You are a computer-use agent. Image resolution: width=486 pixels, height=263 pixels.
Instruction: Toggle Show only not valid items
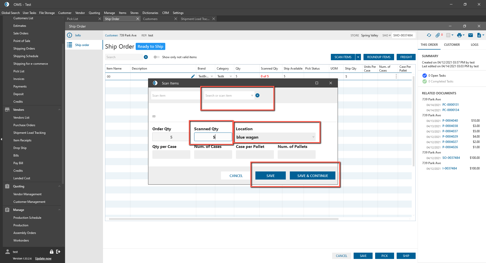156,57
